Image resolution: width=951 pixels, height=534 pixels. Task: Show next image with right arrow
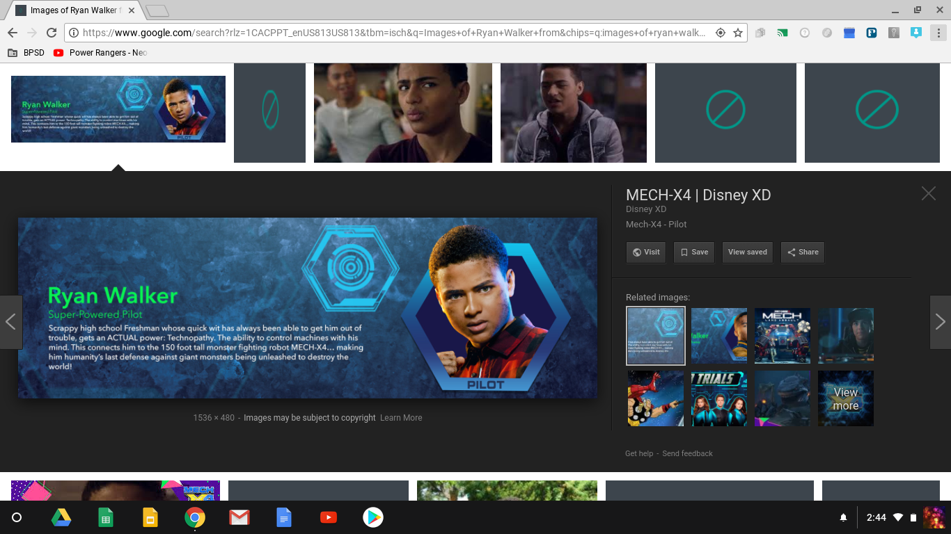click(940, 322)
